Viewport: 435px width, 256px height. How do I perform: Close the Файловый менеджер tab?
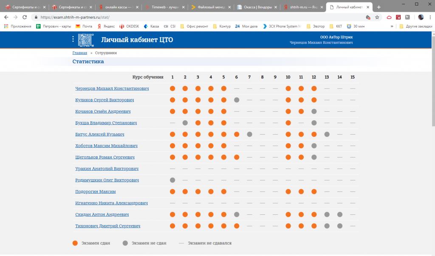click(229, 7)
